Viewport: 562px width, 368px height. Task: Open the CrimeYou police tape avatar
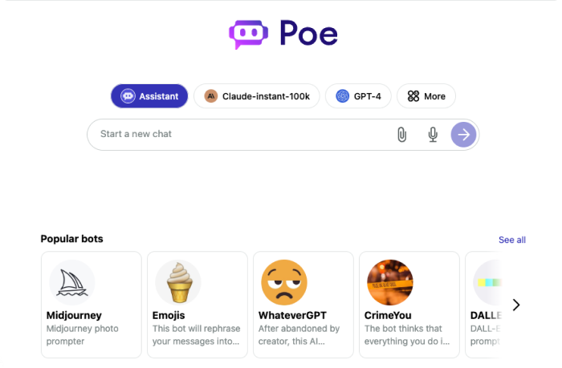coord(390,282)
